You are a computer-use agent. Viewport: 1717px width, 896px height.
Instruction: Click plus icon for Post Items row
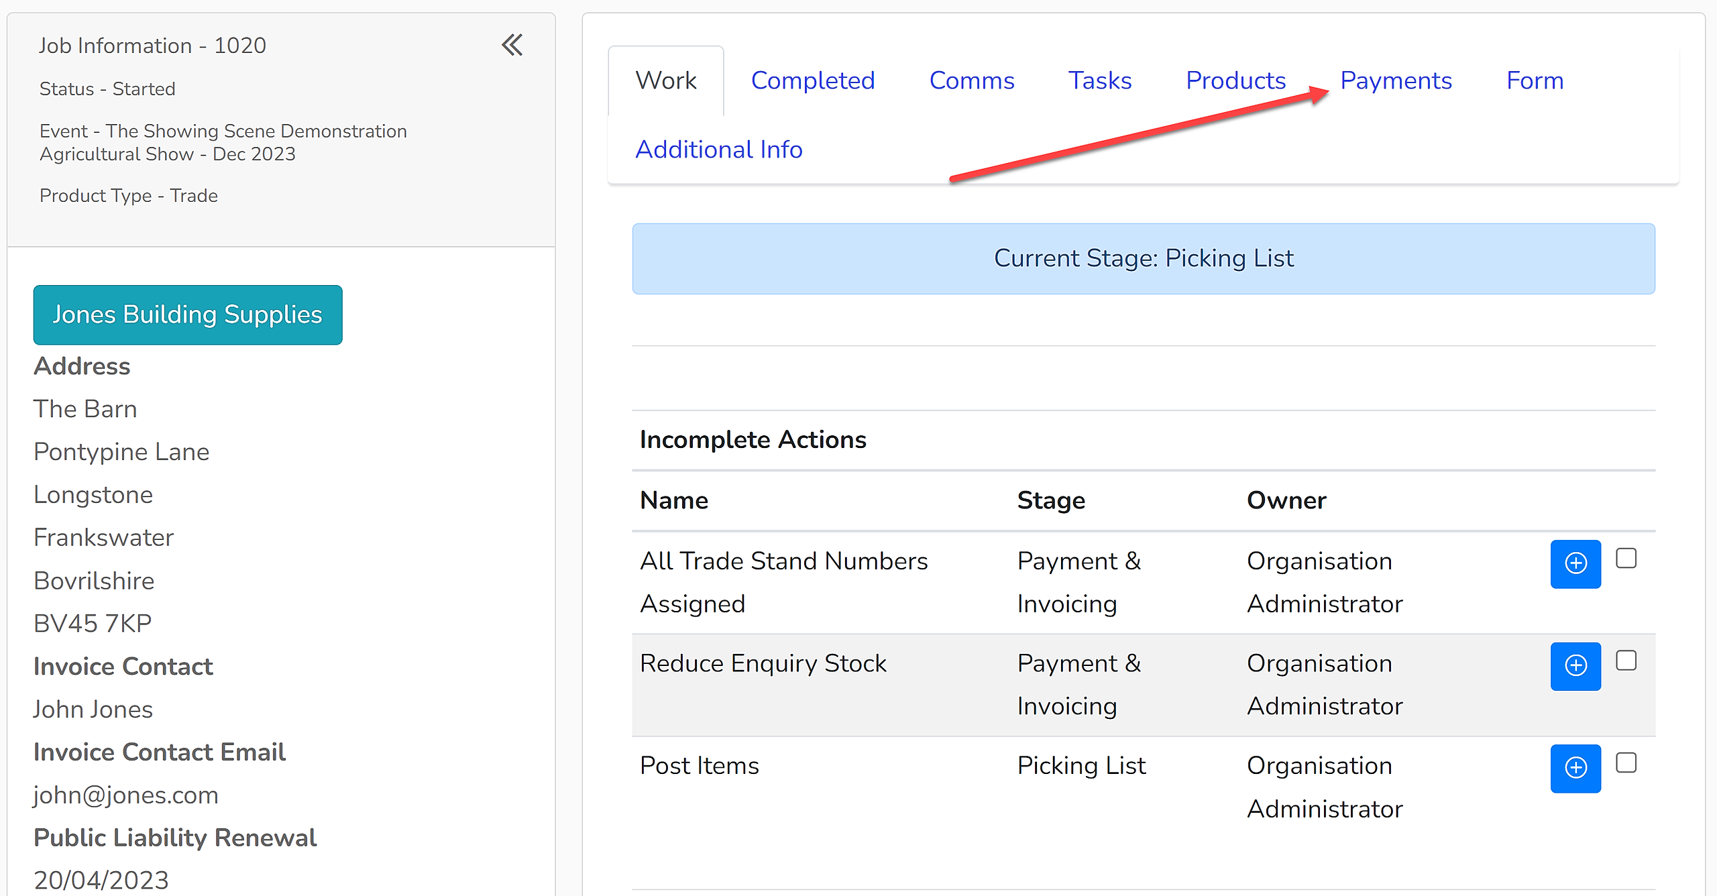(x=1575, y=768)
